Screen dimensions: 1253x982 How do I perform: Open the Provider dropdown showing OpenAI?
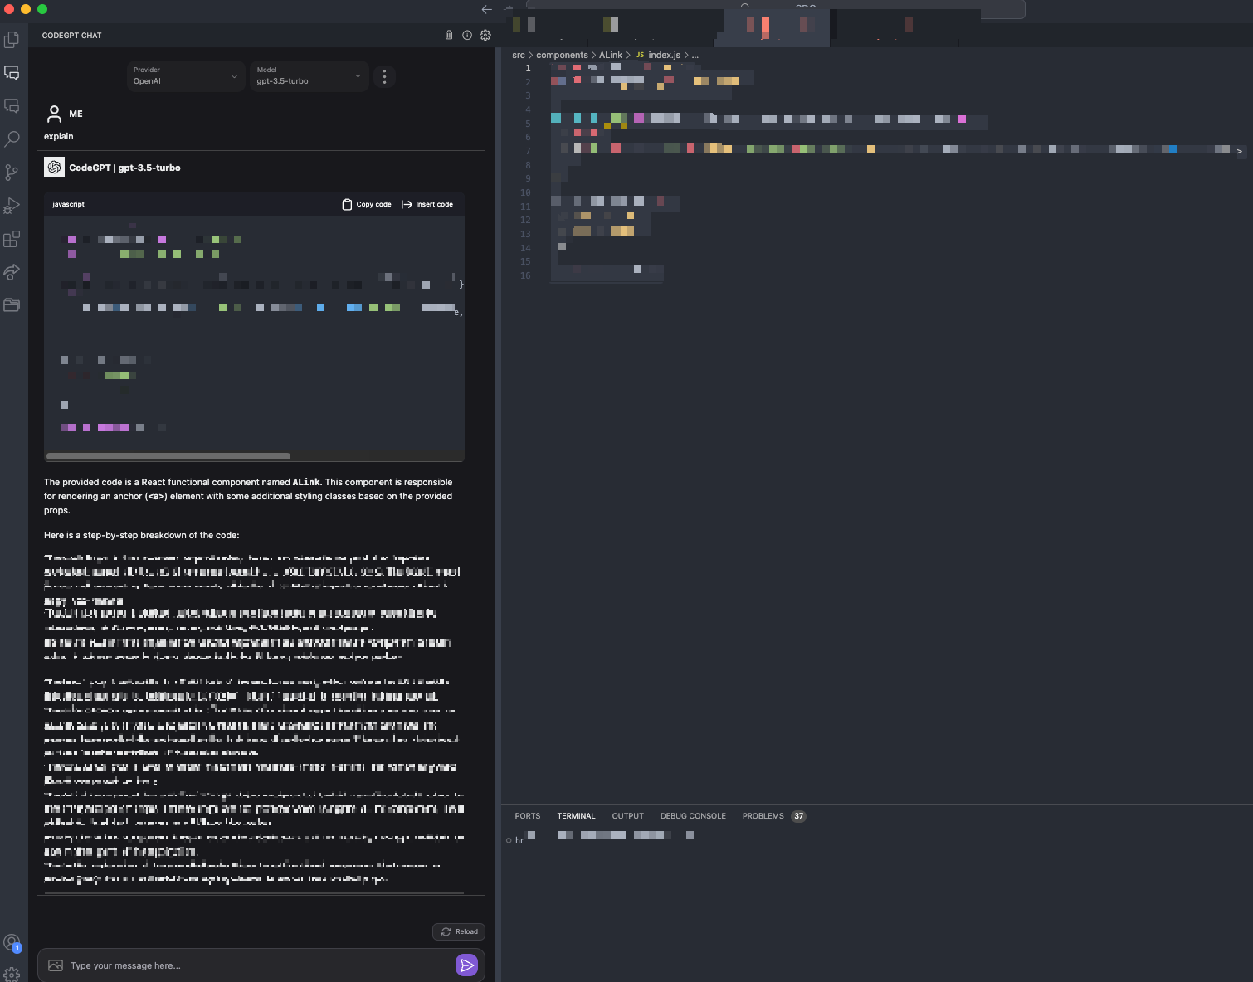[x=185, y=76]
